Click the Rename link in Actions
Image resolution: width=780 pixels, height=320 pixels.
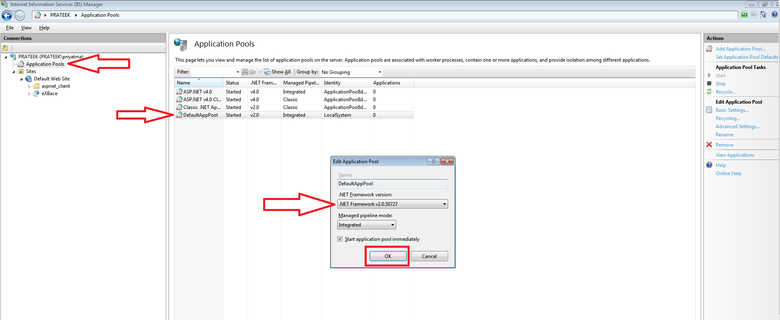724,135
